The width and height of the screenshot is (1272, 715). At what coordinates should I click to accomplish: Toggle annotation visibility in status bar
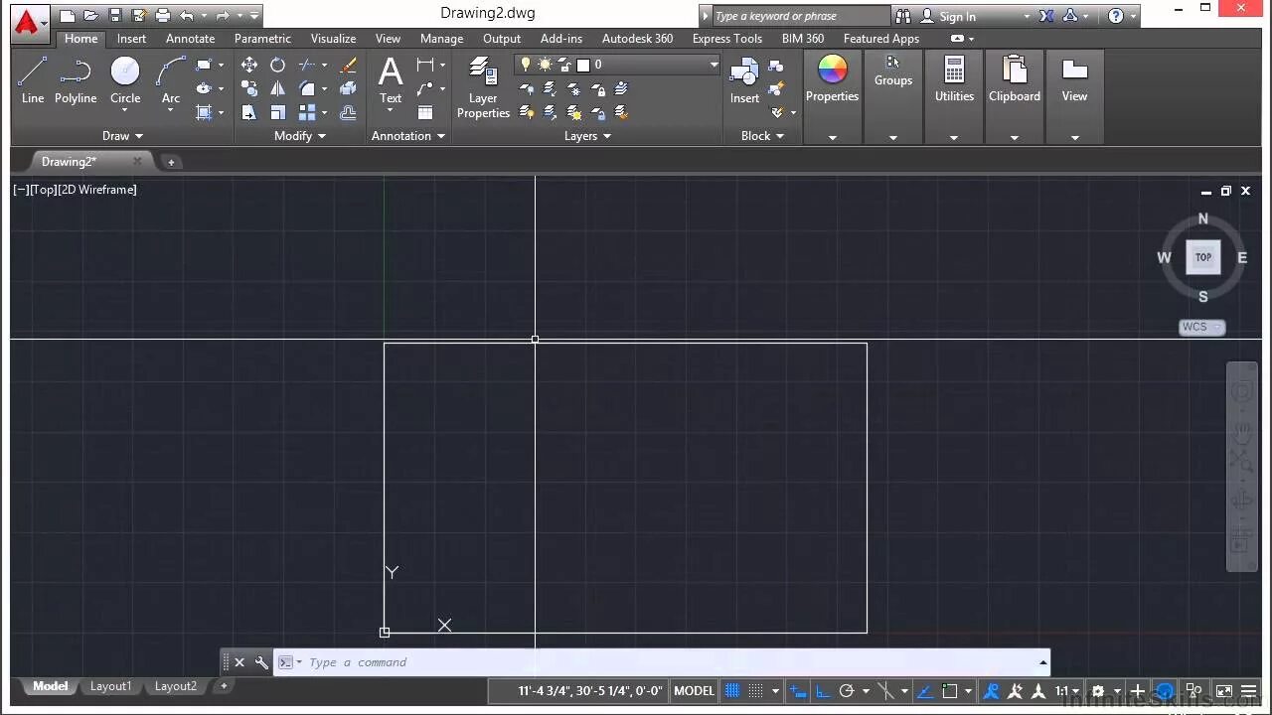[x=991, y=691]
